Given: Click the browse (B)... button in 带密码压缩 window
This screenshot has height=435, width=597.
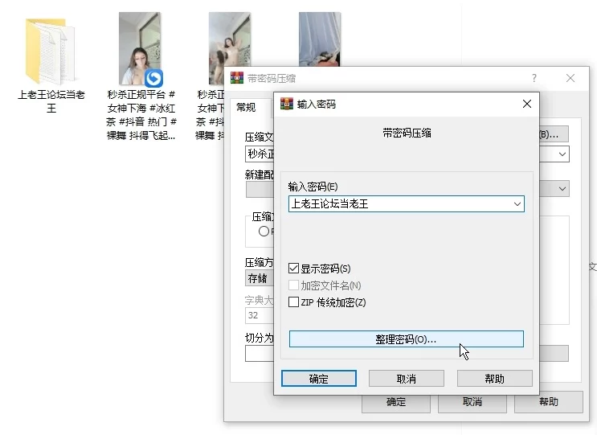Looking at the screenshot, I should (554, 134).
